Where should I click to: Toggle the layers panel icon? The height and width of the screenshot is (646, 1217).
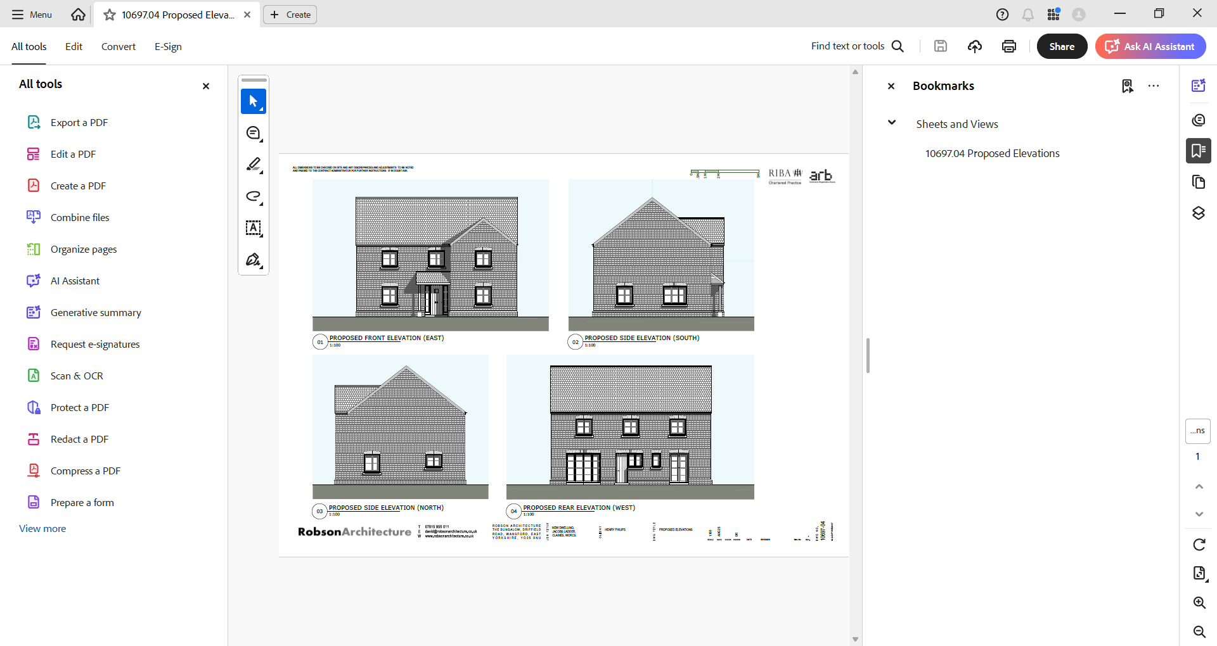(x=1198, y=213)
